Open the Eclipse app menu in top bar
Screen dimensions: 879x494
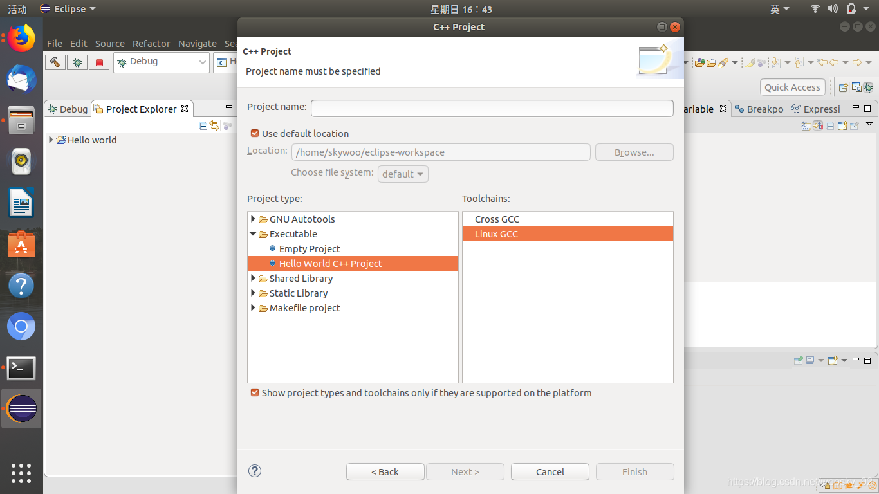[68, 9]
